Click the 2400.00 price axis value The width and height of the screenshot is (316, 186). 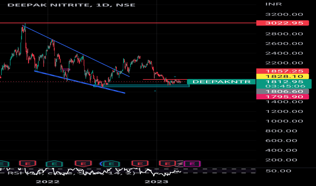(x=284, y=53)
